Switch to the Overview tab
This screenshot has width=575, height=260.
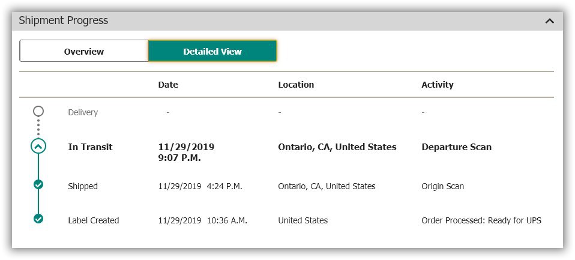pos(84,52)
